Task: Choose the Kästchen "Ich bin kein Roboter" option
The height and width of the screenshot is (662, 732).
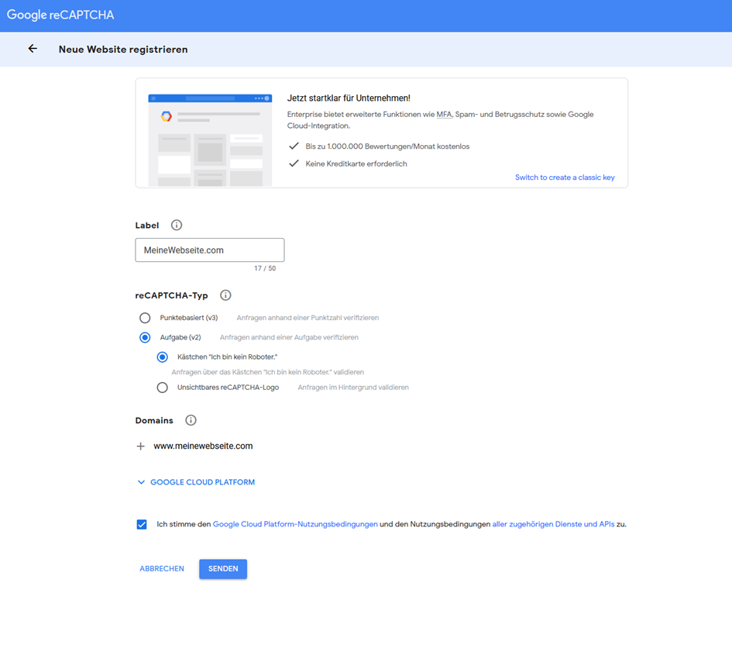Action: pos(162,357)
